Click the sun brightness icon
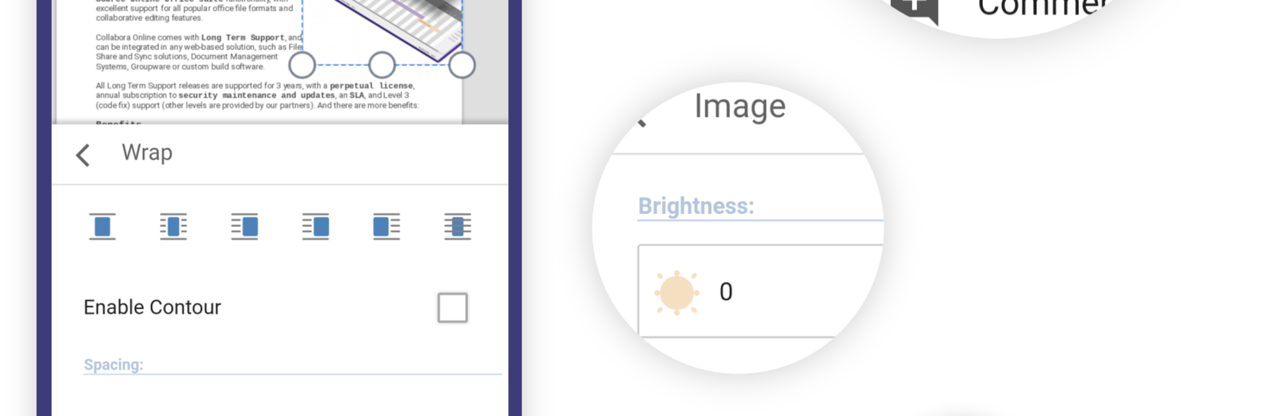 pos(677,292)
